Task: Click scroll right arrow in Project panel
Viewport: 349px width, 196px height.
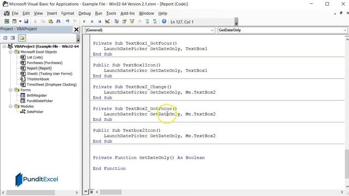Action: tap(77, 192)
